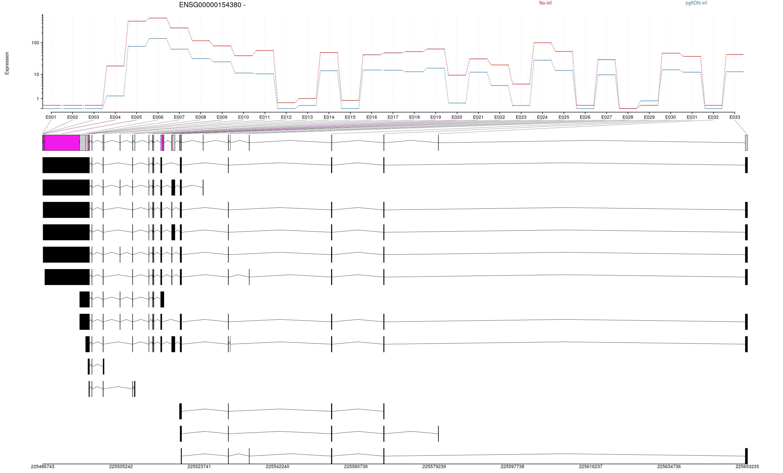The width and height of the screenshot is (783, 473).
Task: Click exon label E009
Action: [222, 117]
